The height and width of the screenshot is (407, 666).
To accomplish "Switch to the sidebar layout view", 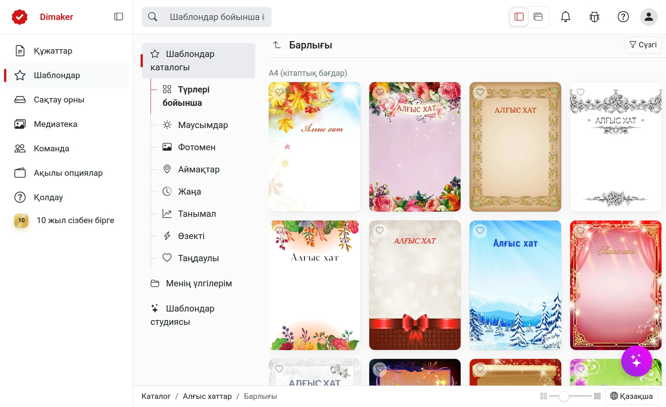I will pyautogui.click(x=519, y=17).
